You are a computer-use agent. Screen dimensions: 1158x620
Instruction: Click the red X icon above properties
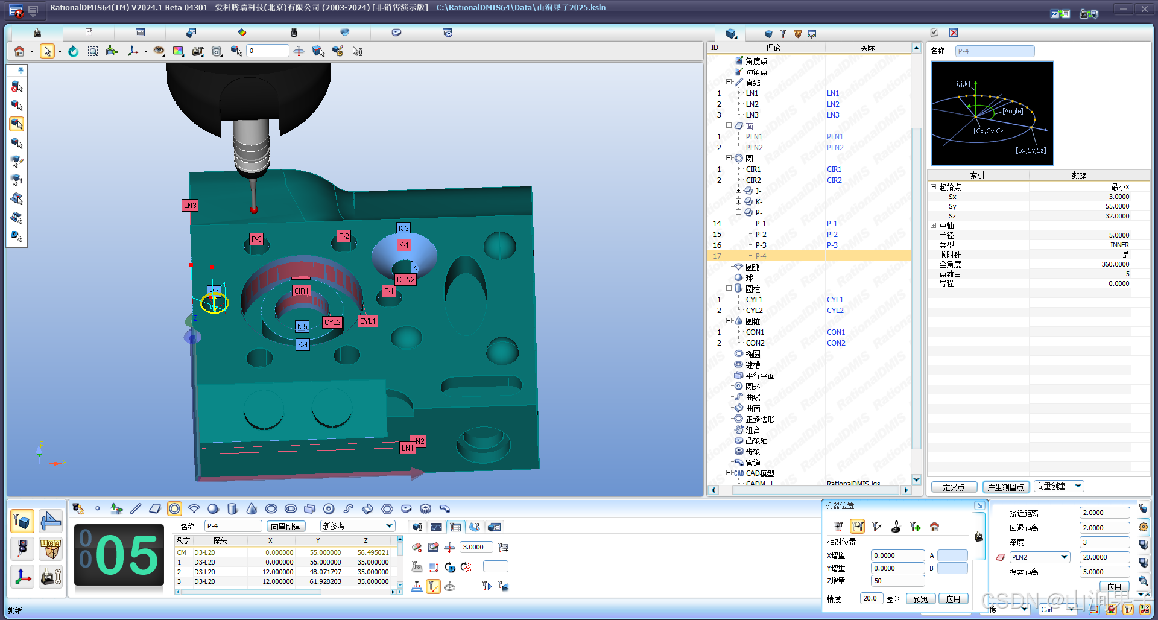coord(954,33)
